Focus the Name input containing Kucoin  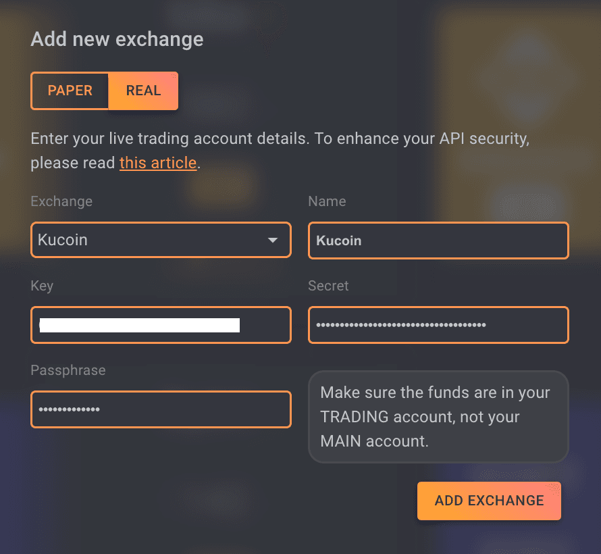point(438,241)
